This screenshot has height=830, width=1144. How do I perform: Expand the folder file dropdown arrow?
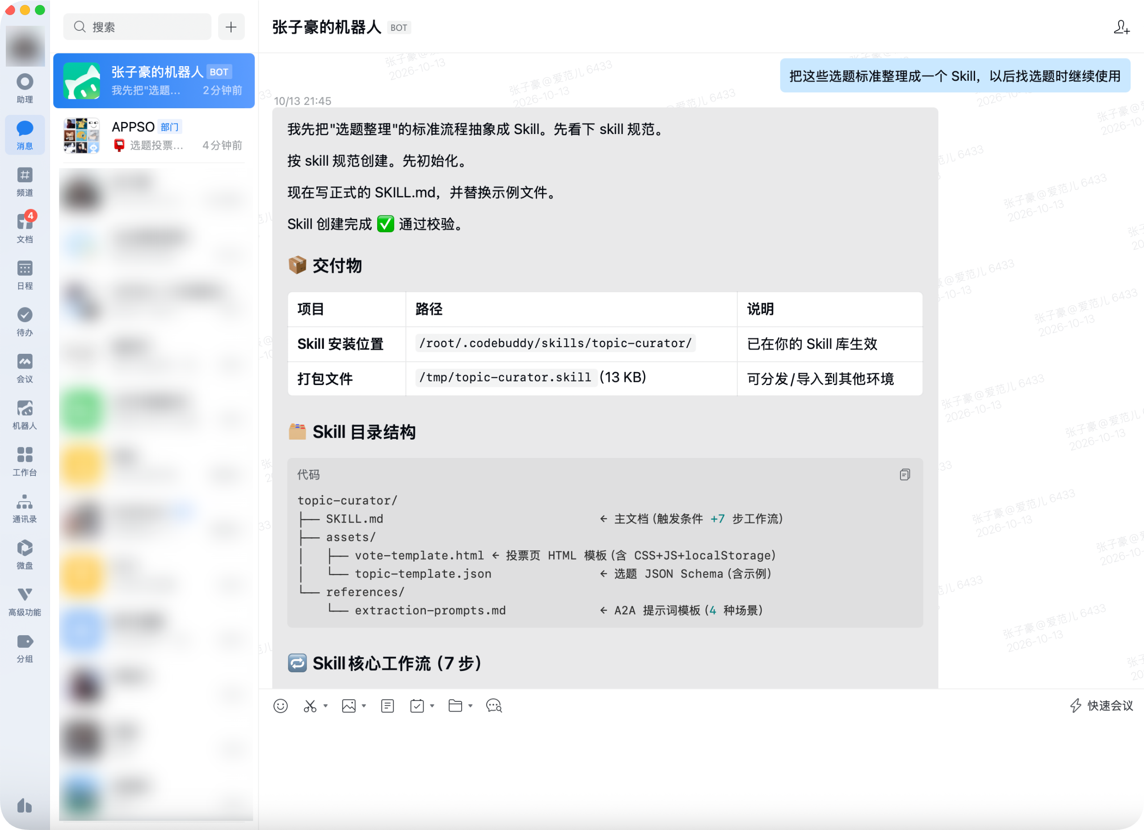(x=471, y=705)
